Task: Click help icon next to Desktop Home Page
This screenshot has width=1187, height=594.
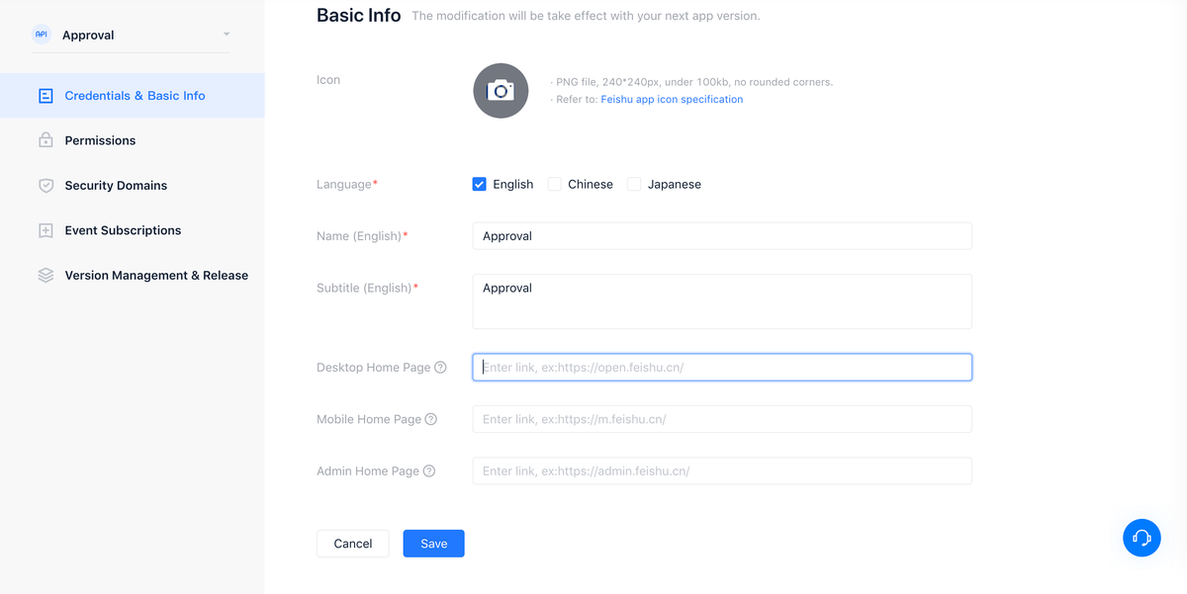Action: (440, 368)
